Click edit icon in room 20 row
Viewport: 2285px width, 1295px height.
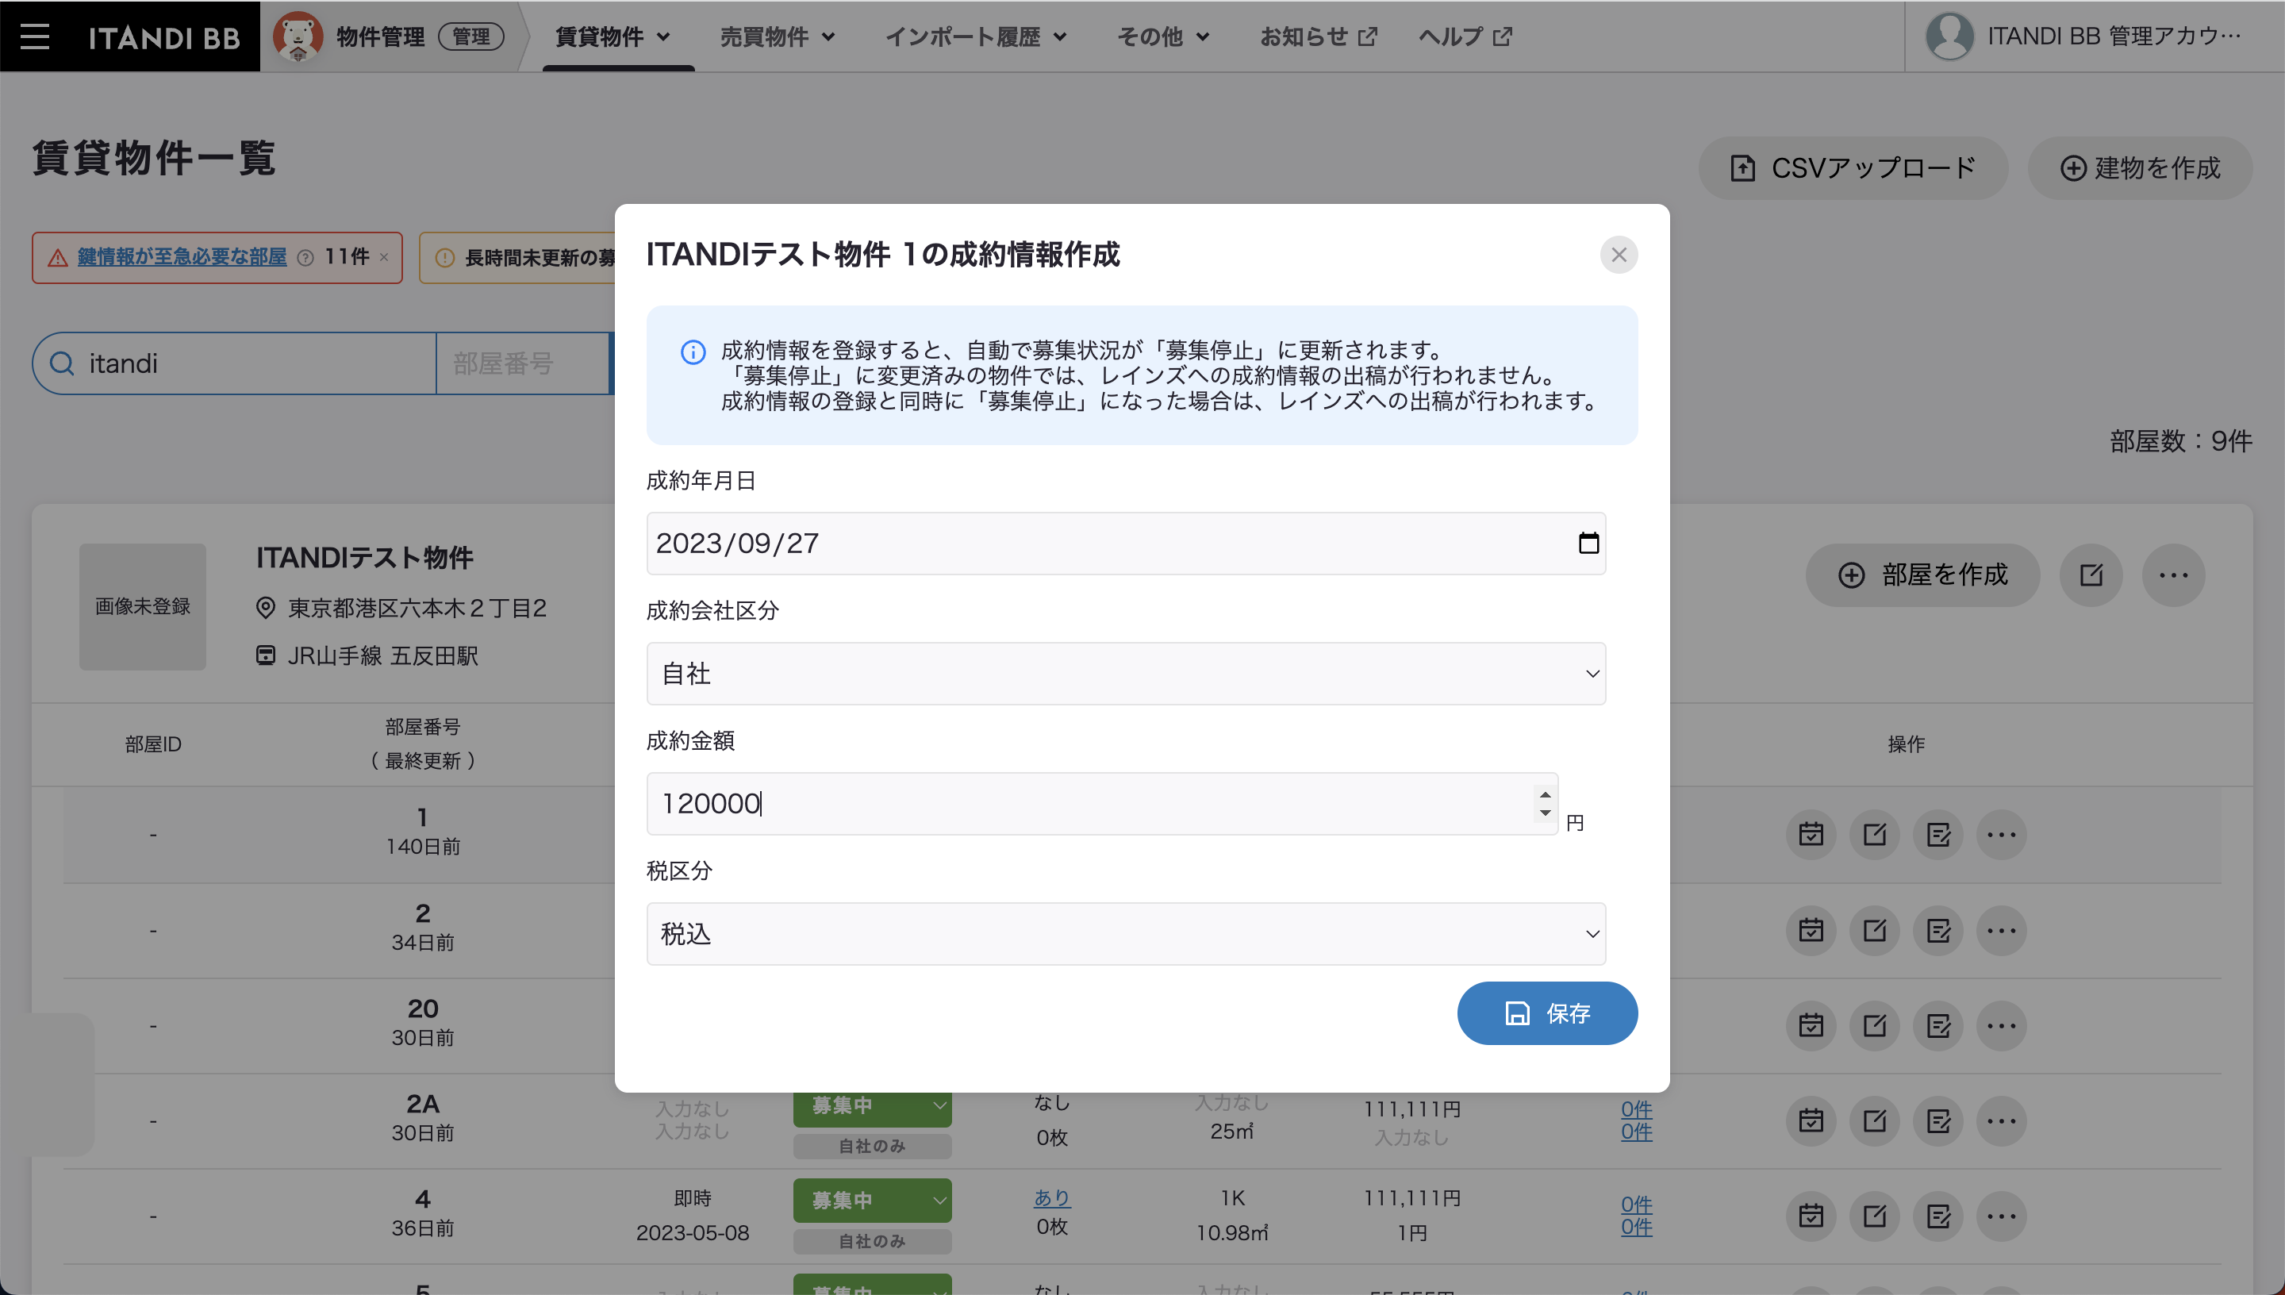[x=1874, y=1025]
